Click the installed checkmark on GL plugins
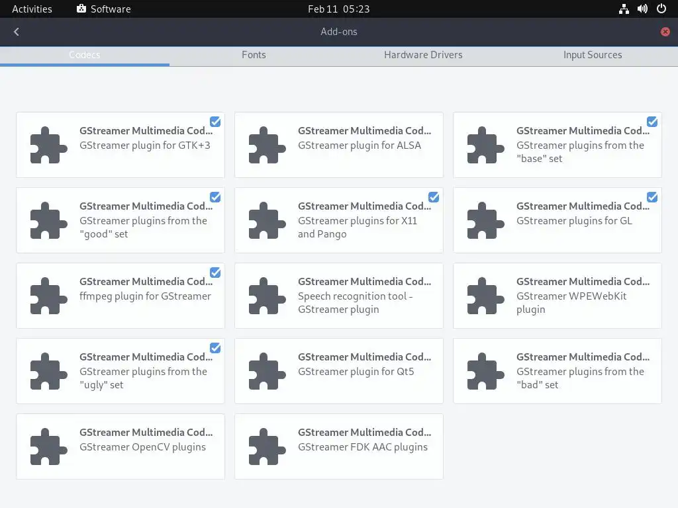The height and width of the screenshot is (508, 678). pyautogui.click(x=652, y=197)
